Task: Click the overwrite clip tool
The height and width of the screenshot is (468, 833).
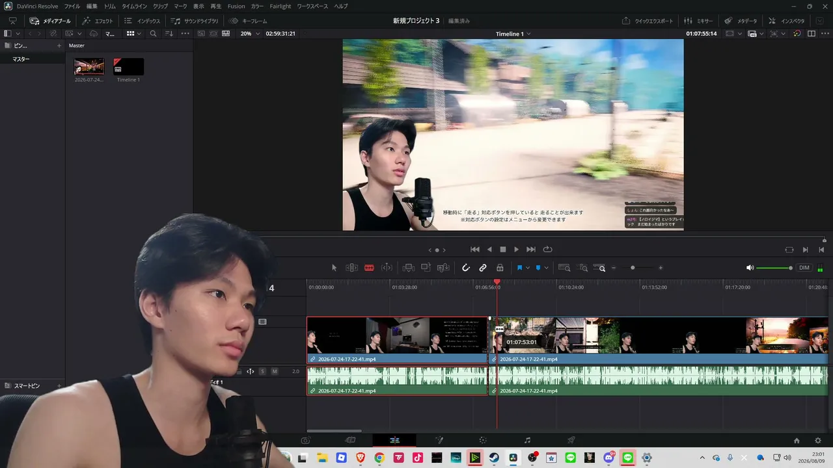Action: (426, 268)
